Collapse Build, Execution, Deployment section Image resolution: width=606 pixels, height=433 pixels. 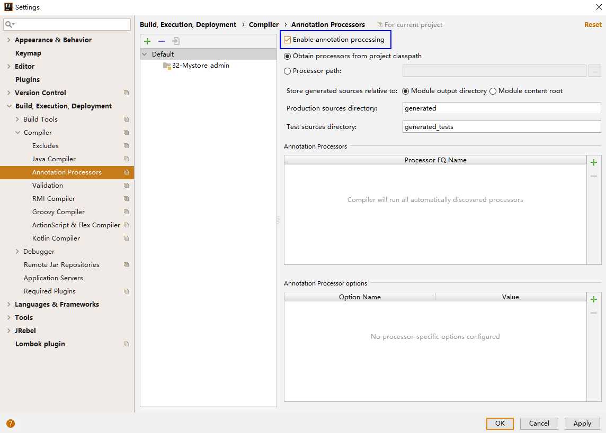tap(8, 106)
